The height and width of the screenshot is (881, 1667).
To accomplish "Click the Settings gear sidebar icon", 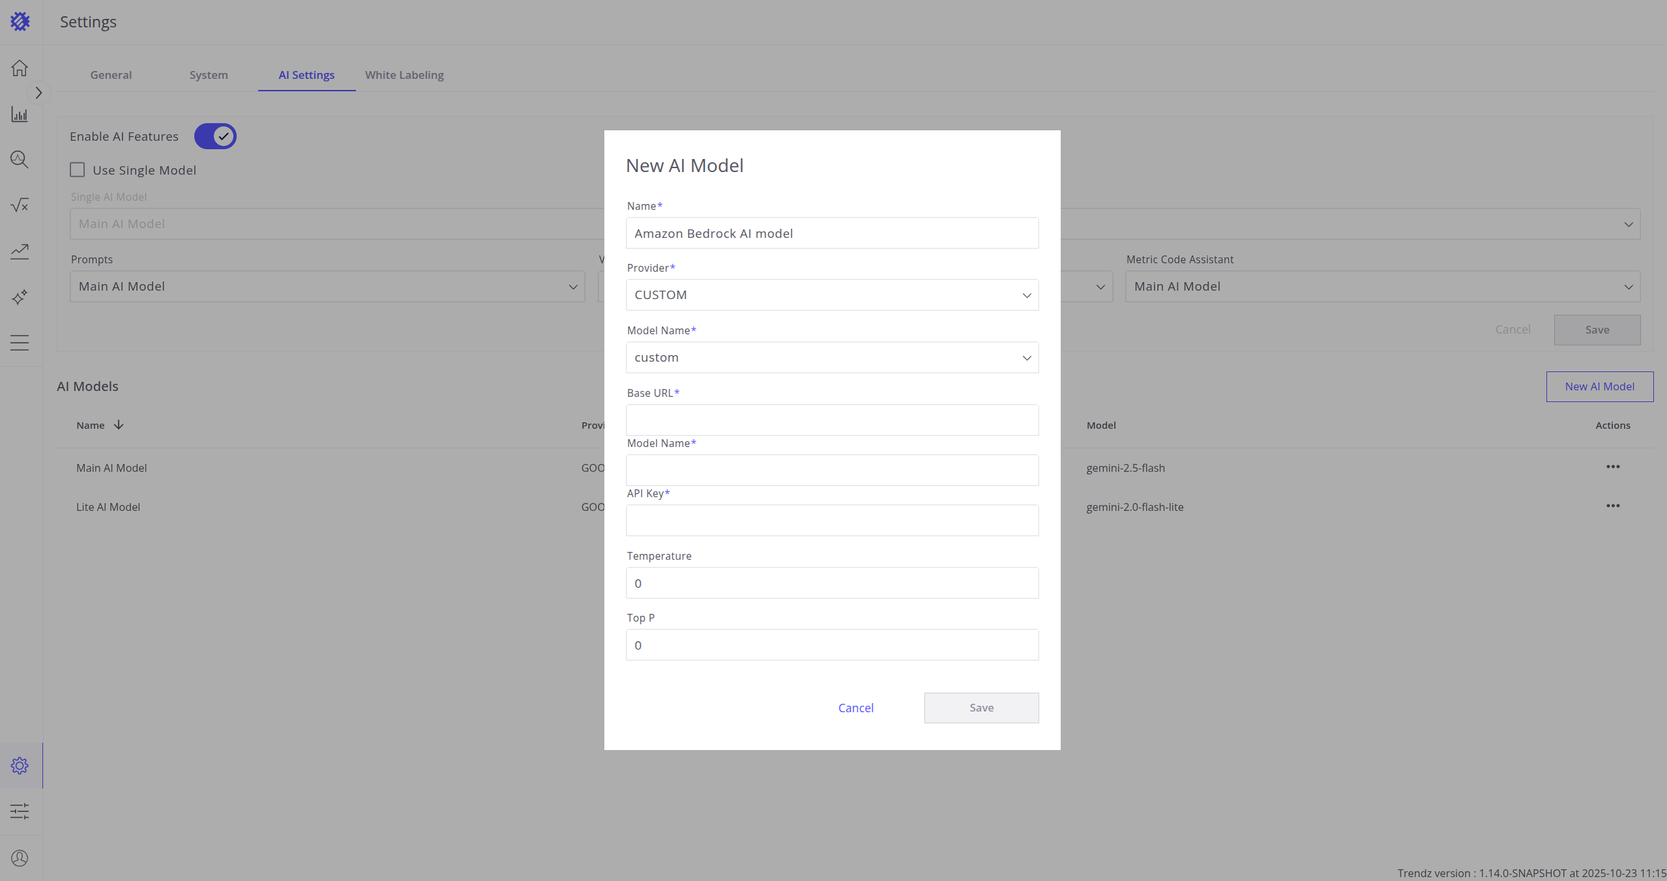I will pos(20,766).
